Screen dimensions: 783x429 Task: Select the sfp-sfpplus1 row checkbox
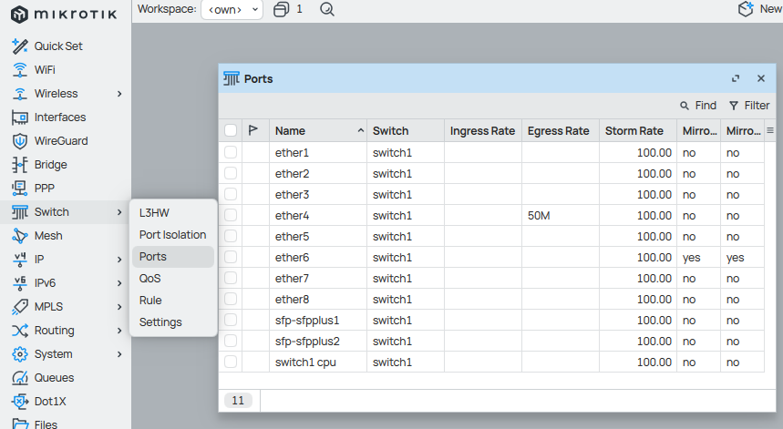pos(231,321)
